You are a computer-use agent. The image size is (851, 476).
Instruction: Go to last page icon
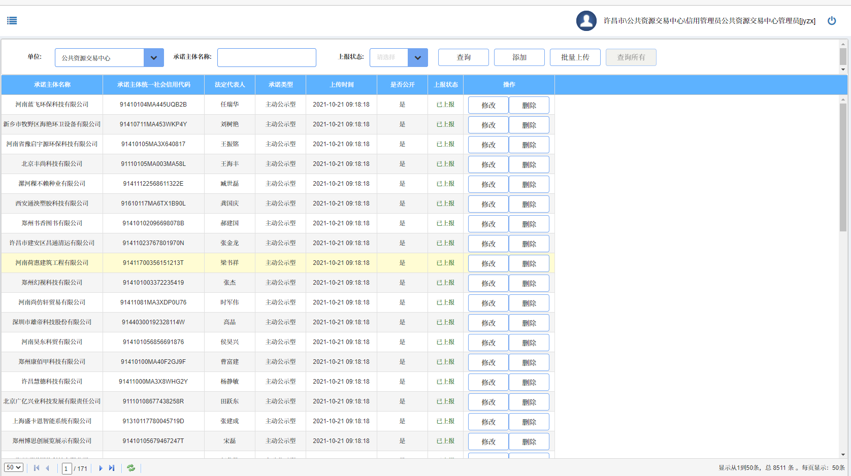tap(112, 468)
